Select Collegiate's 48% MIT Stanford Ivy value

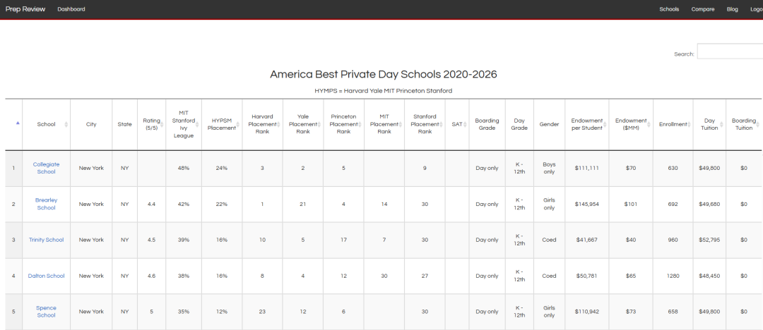click(184, 168)
